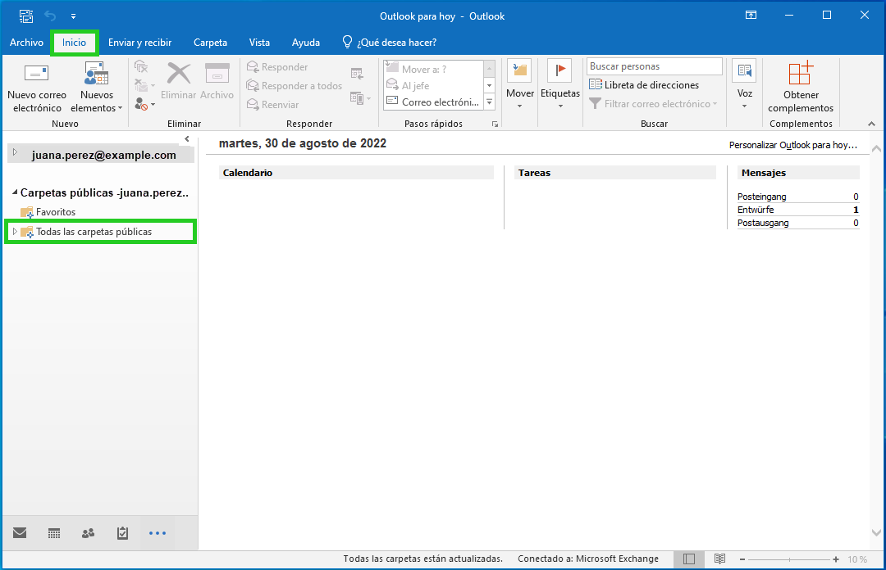Image resolution: width=886 pixels, height=570 pixels.
Task: Open Mail view in navigation bar
Action: 20,533
